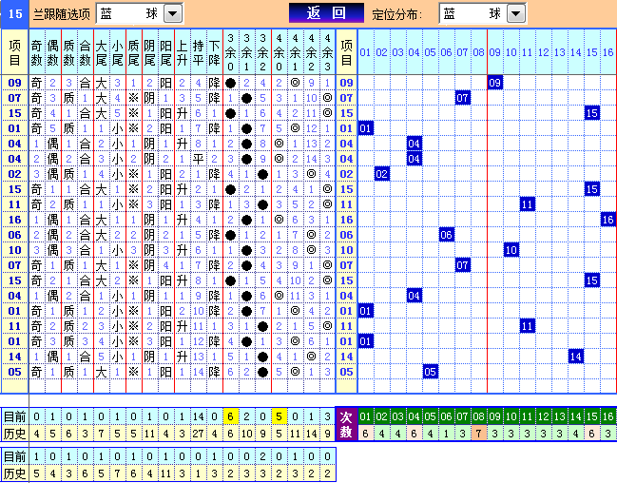Click the 3余0 column header
The image size is (617, 483).
pyautogui.click(x=231, y=52)
